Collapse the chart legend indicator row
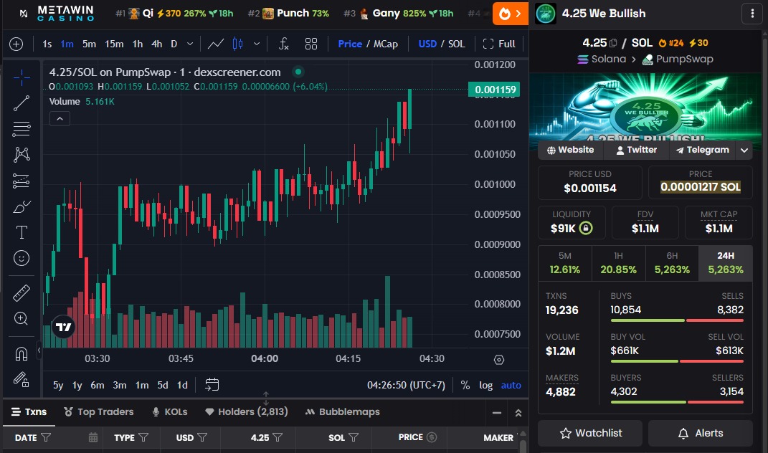This screenshot has height=453, width=768. point(60,118)
